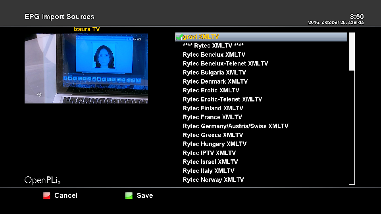Select Rytec Bulgaria XMLTV source
Screen dimensions: 381x214
261,73
